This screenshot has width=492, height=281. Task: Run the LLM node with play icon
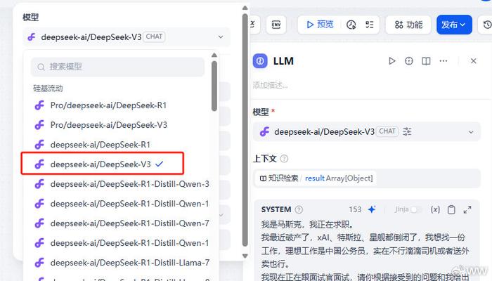tap(392, 61)
